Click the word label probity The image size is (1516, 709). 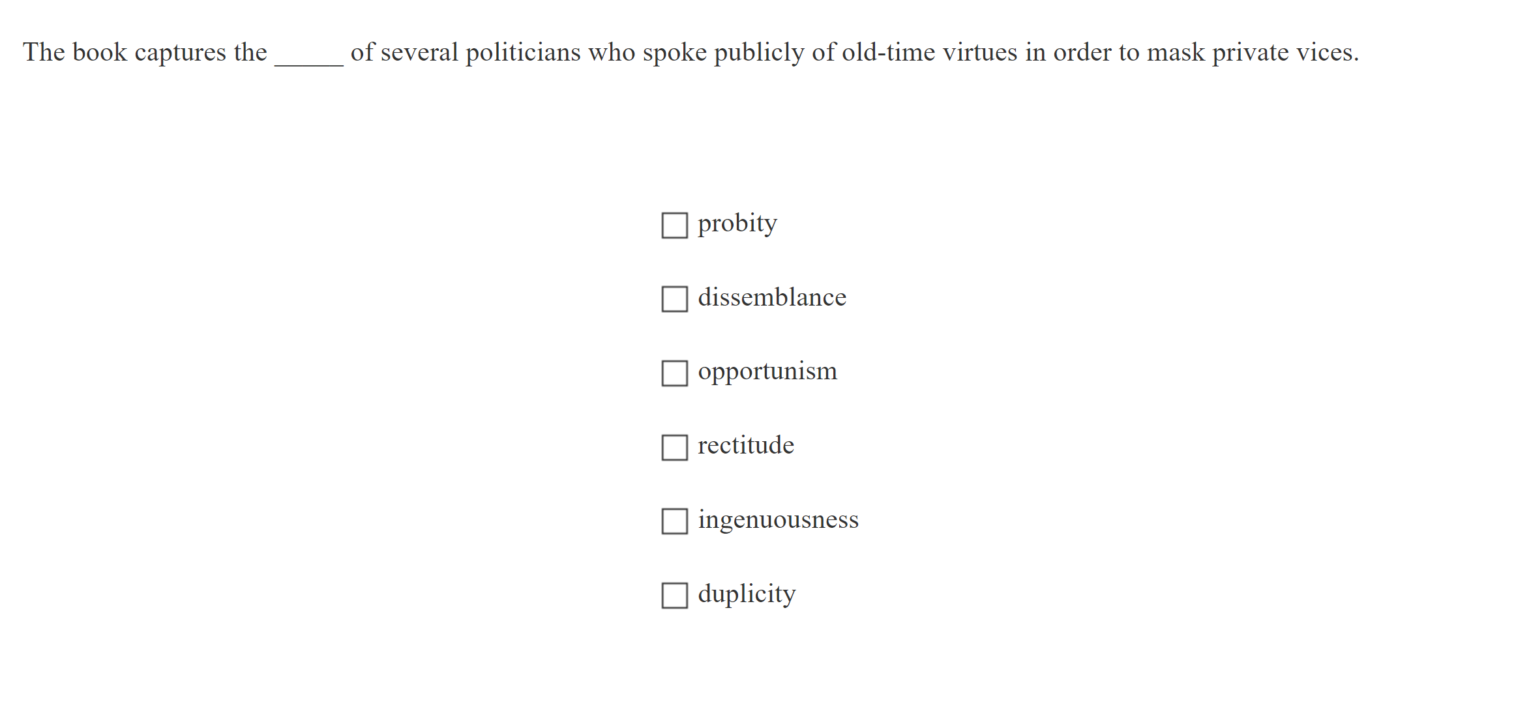tap(737, 224)
